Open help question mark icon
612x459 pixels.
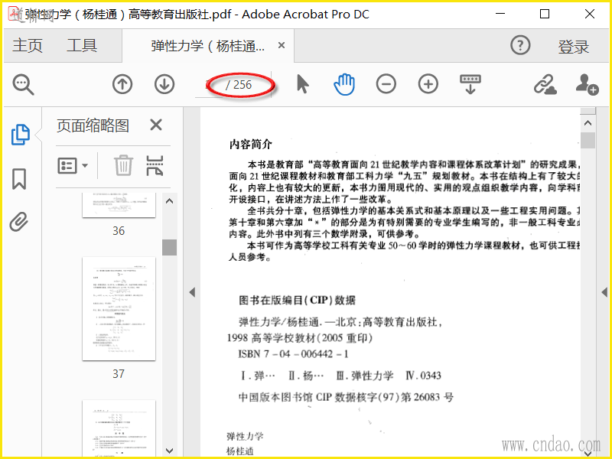coord(520,45)
